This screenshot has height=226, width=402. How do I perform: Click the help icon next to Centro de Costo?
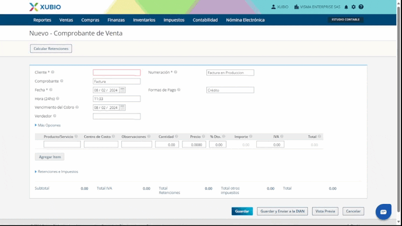pos(114,136)
